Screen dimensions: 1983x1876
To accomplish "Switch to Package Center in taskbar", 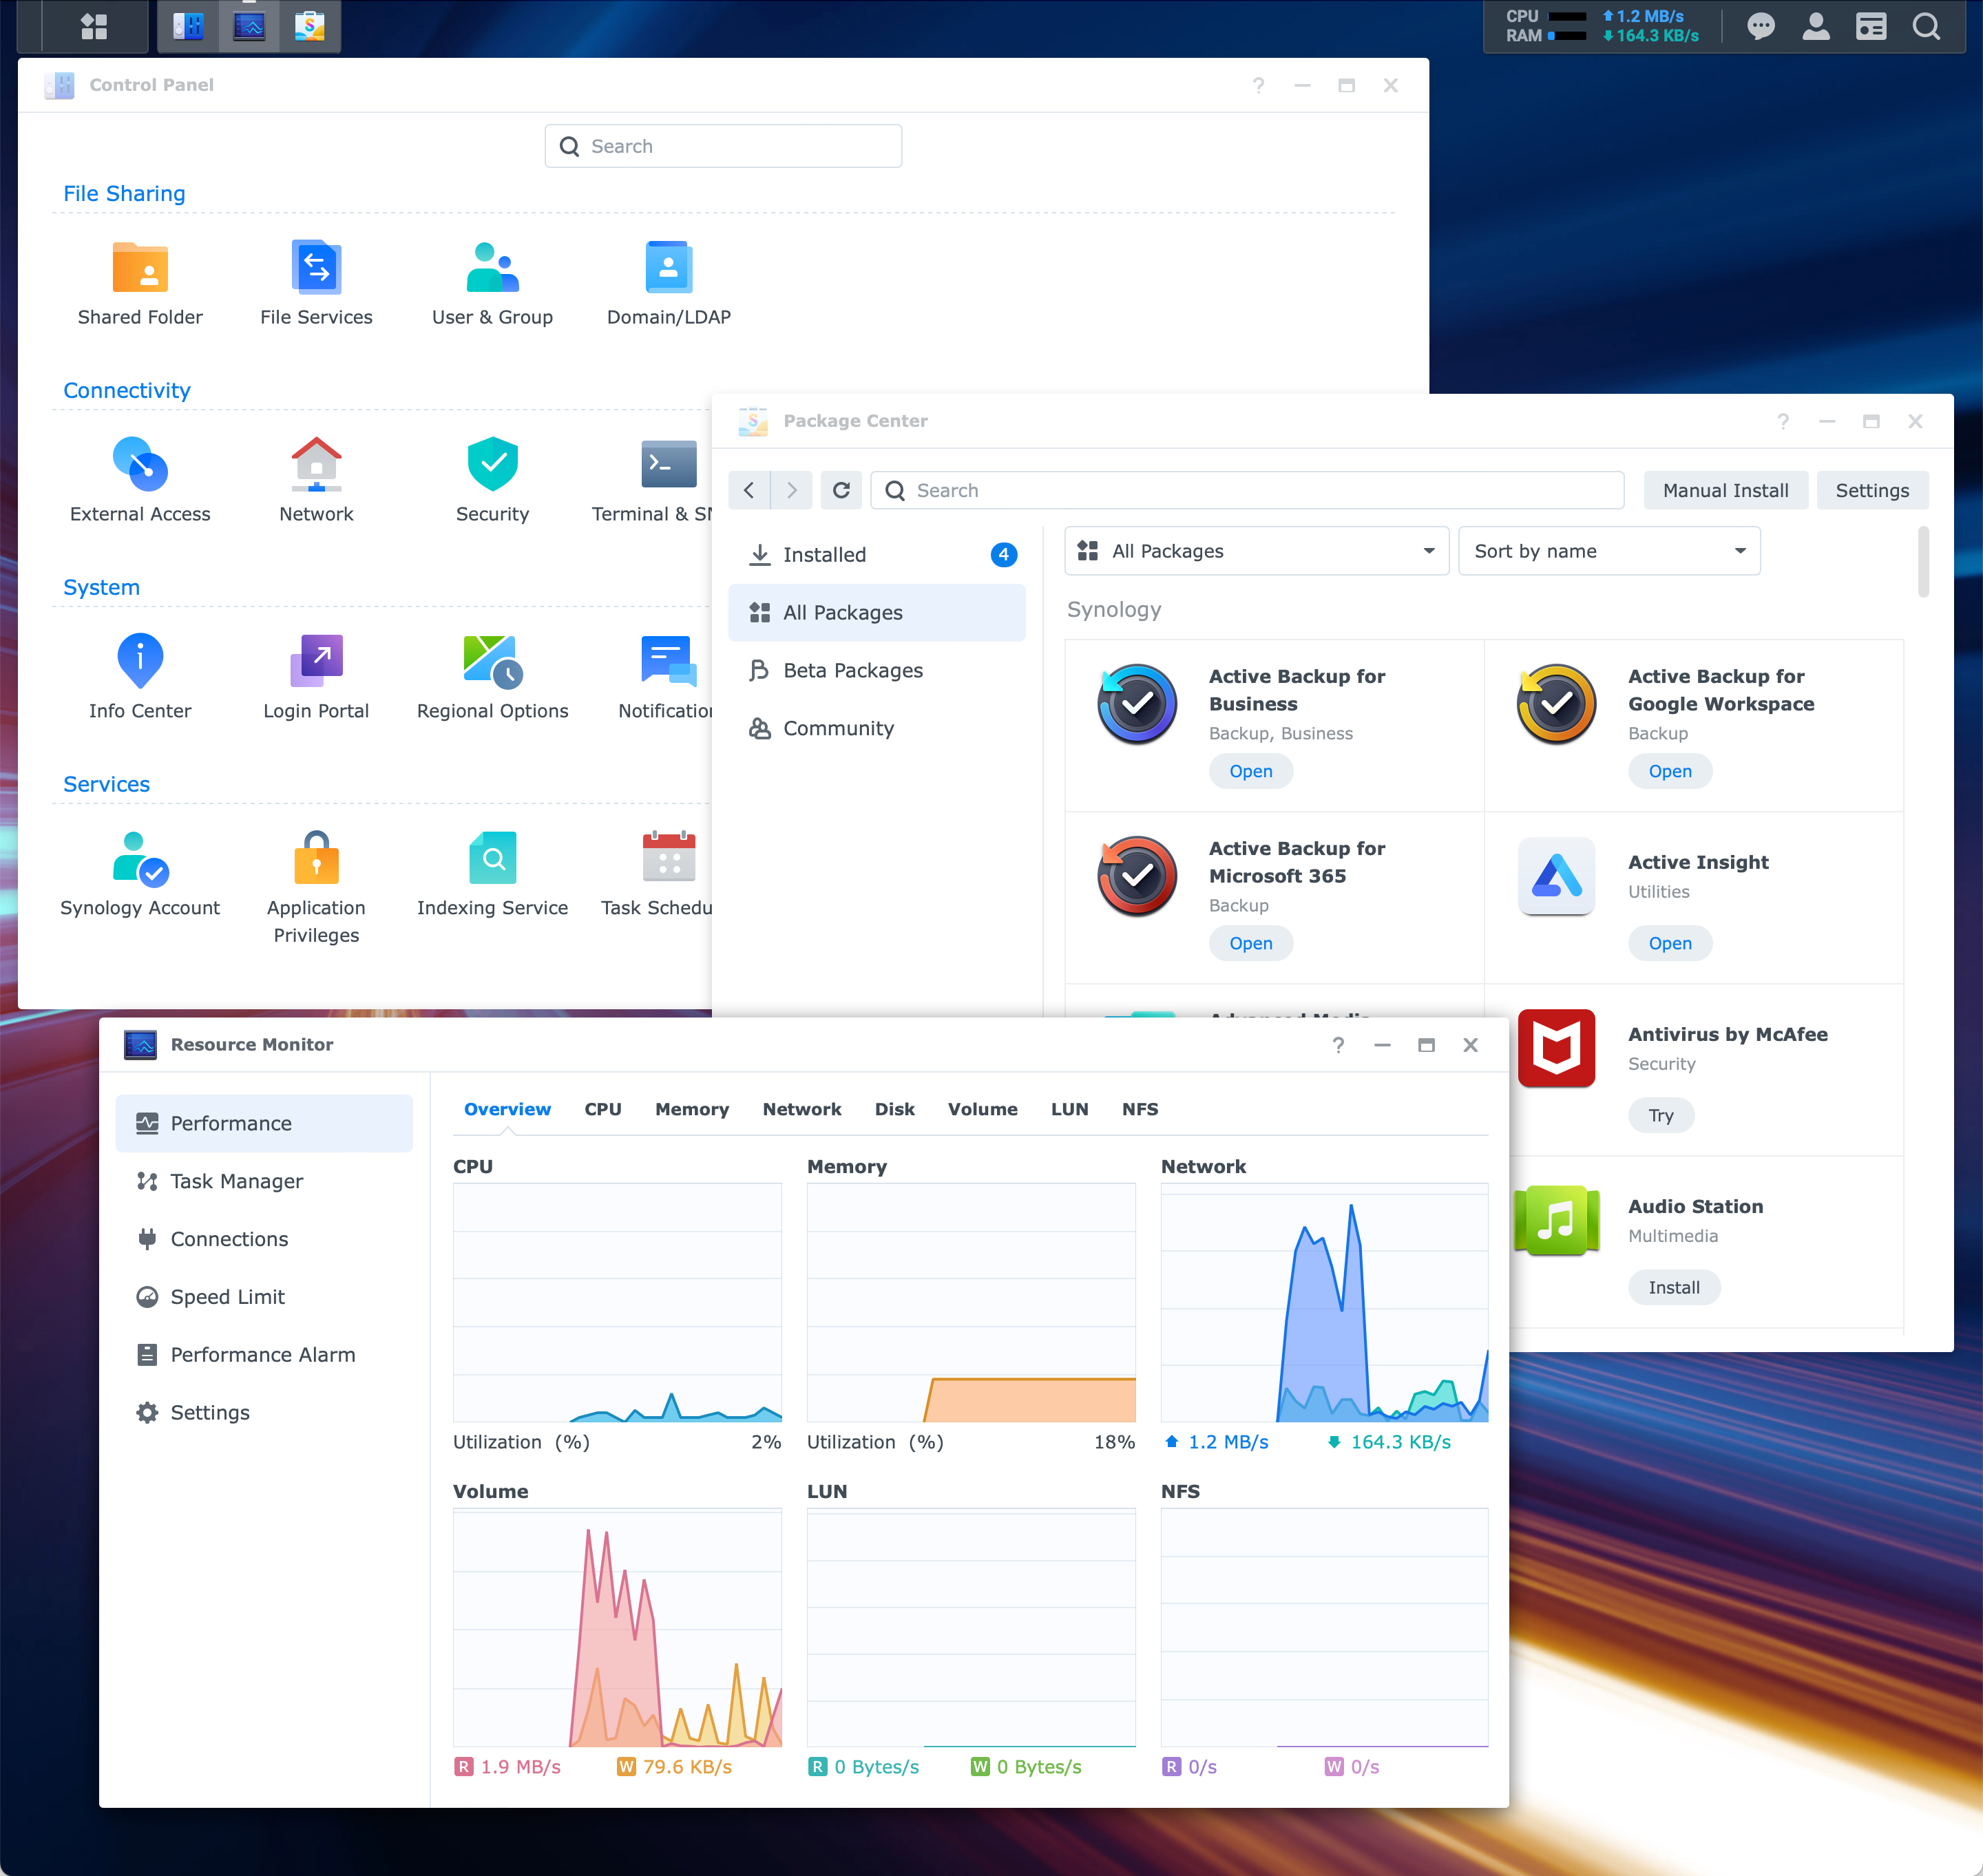I will click(x=310, y=27).
